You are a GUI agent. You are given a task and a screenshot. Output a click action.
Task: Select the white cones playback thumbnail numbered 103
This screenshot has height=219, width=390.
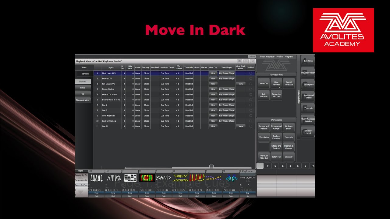97,178
